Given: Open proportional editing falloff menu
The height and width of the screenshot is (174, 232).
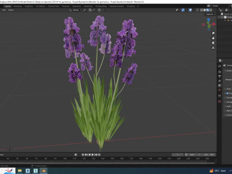Looking at the screenshot, I should coord(102,10).
